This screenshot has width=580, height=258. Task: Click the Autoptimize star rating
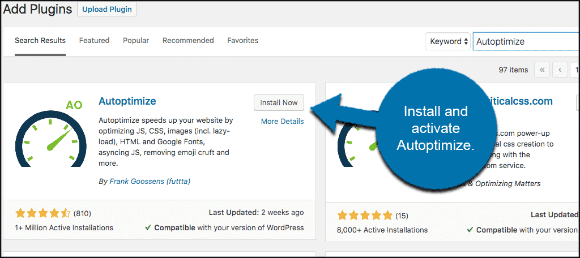coord(43,213)
